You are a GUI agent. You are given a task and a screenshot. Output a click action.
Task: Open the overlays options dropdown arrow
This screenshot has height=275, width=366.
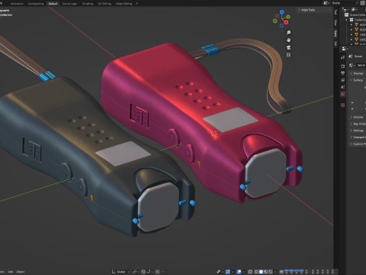coord(243,272)
